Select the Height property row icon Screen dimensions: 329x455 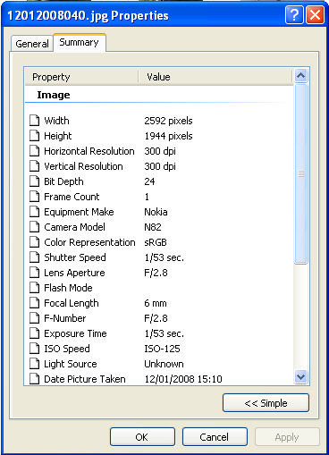coord(35,136)
